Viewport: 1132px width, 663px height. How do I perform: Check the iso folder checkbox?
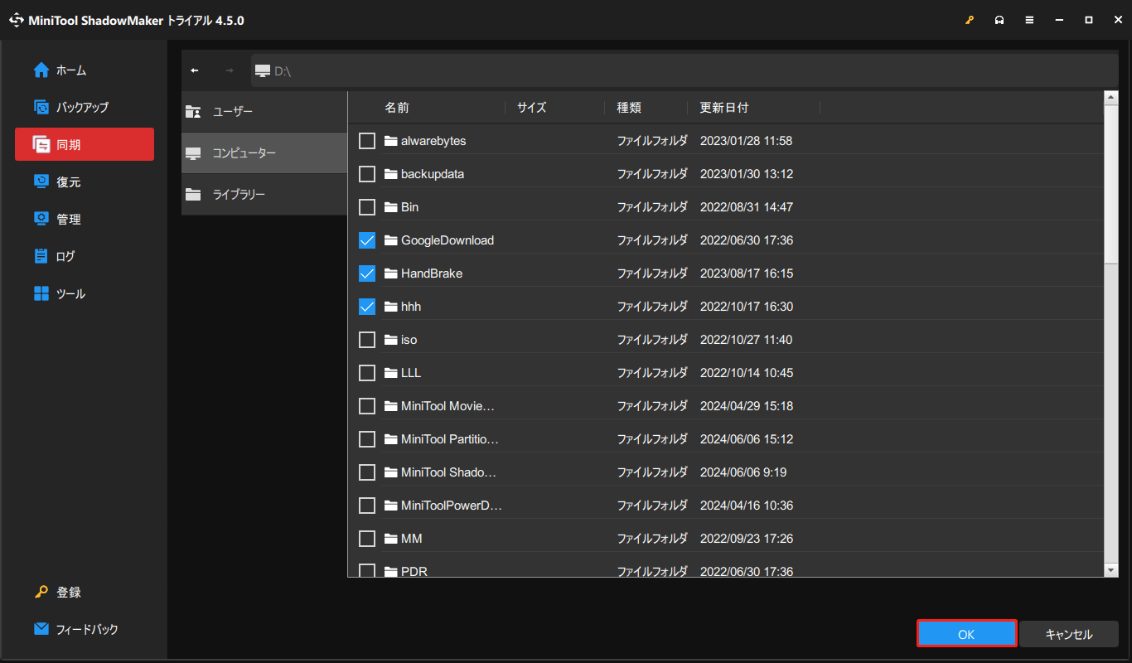367,340
